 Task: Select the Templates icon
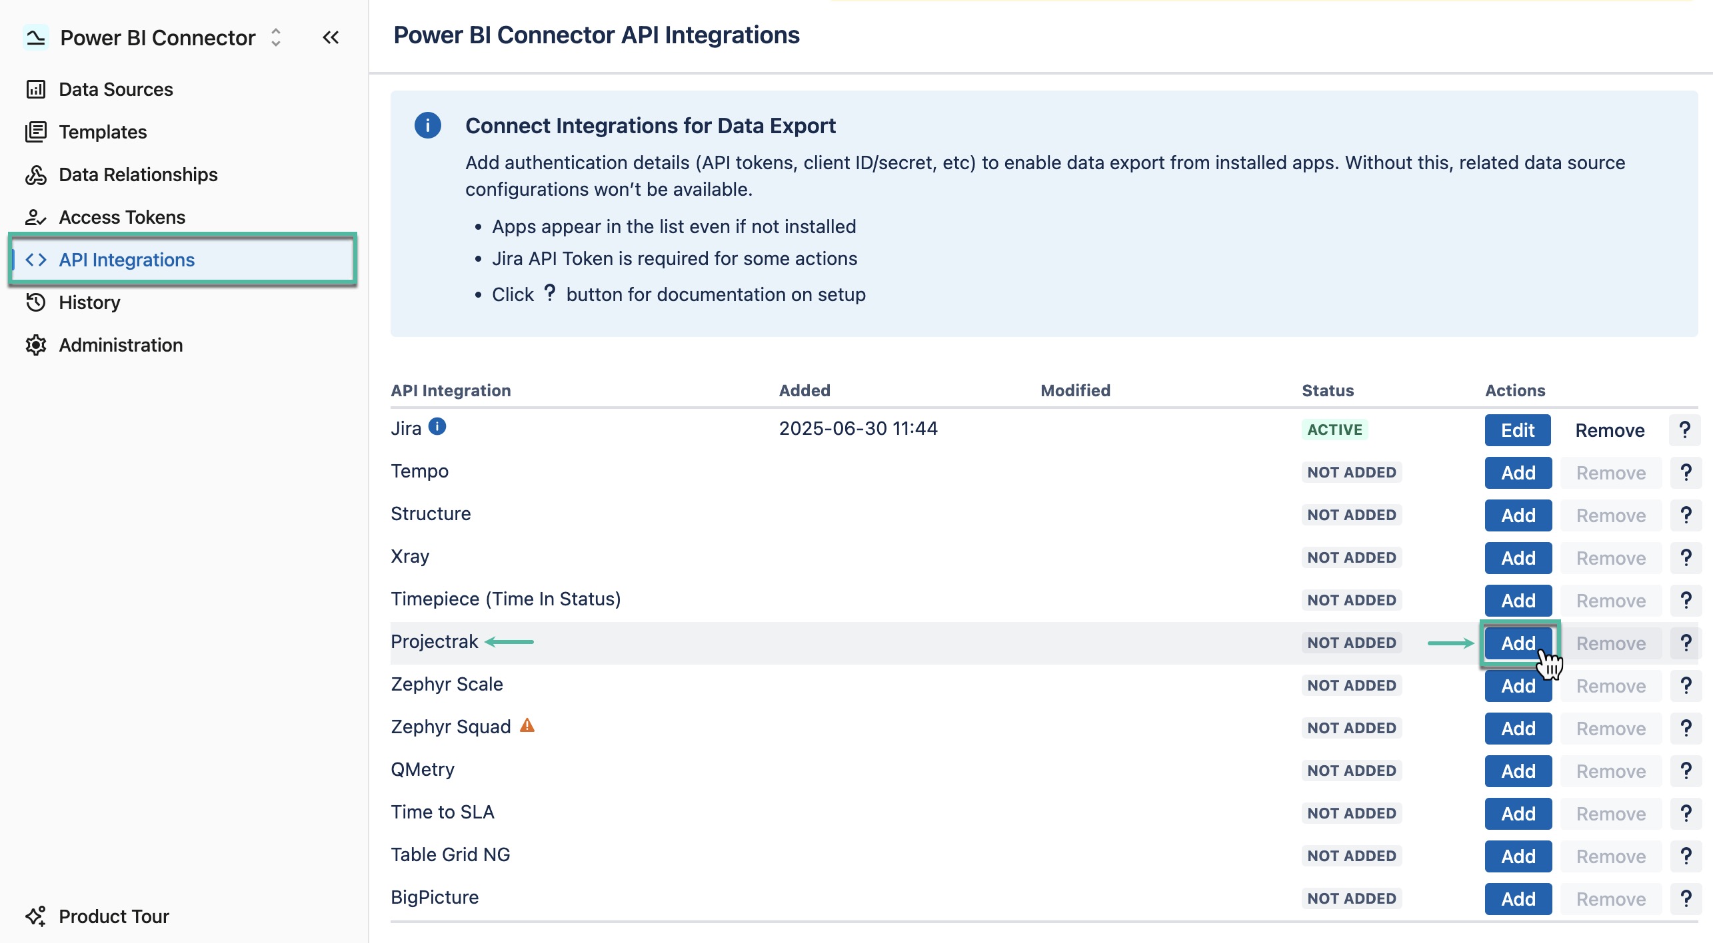pyautogui.click(x=37, y=131)
